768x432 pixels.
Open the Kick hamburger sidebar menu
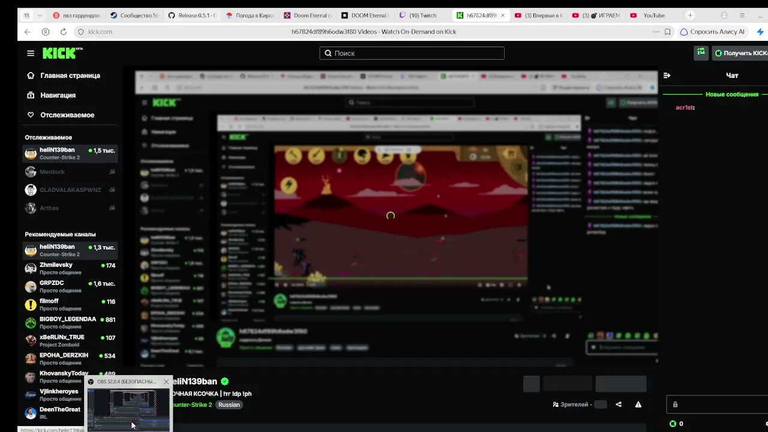pos(31,53)
